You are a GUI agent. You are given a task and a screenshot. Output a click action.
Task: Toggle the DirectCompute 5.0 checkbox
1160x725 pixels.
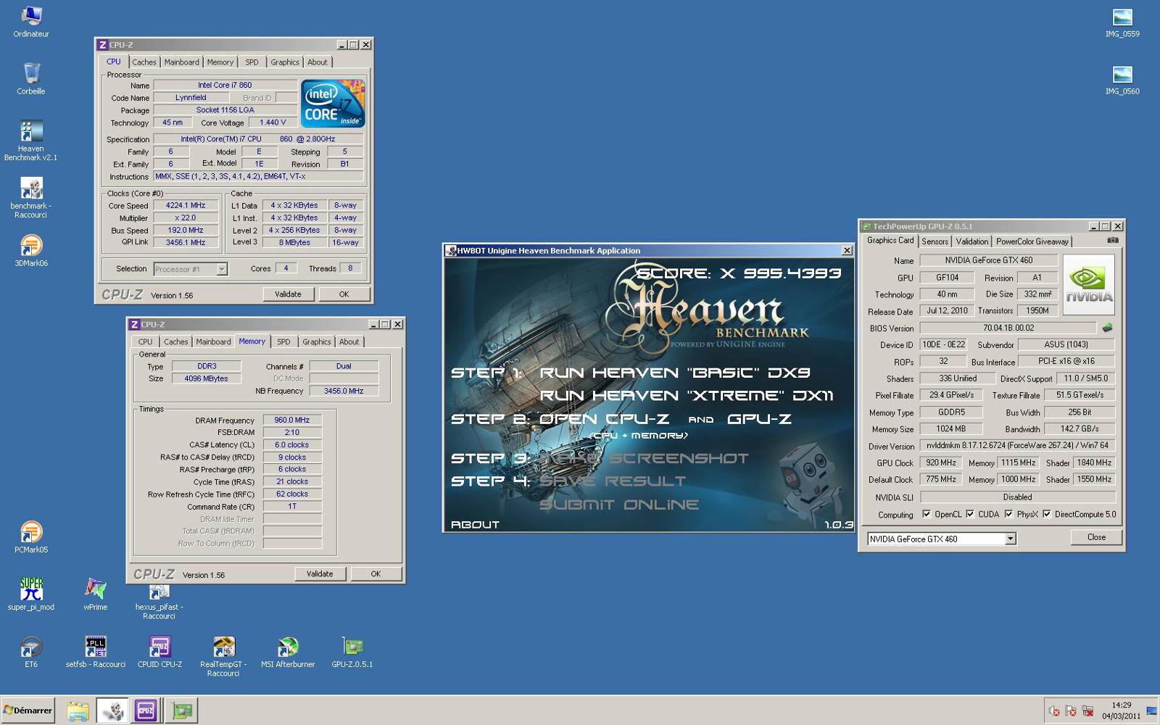(1047, 514)
